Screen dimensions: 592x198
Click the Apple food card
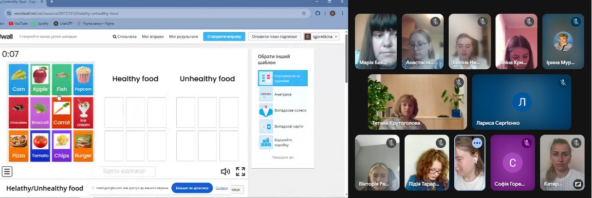pyautogui.click(x=40, y=79)
